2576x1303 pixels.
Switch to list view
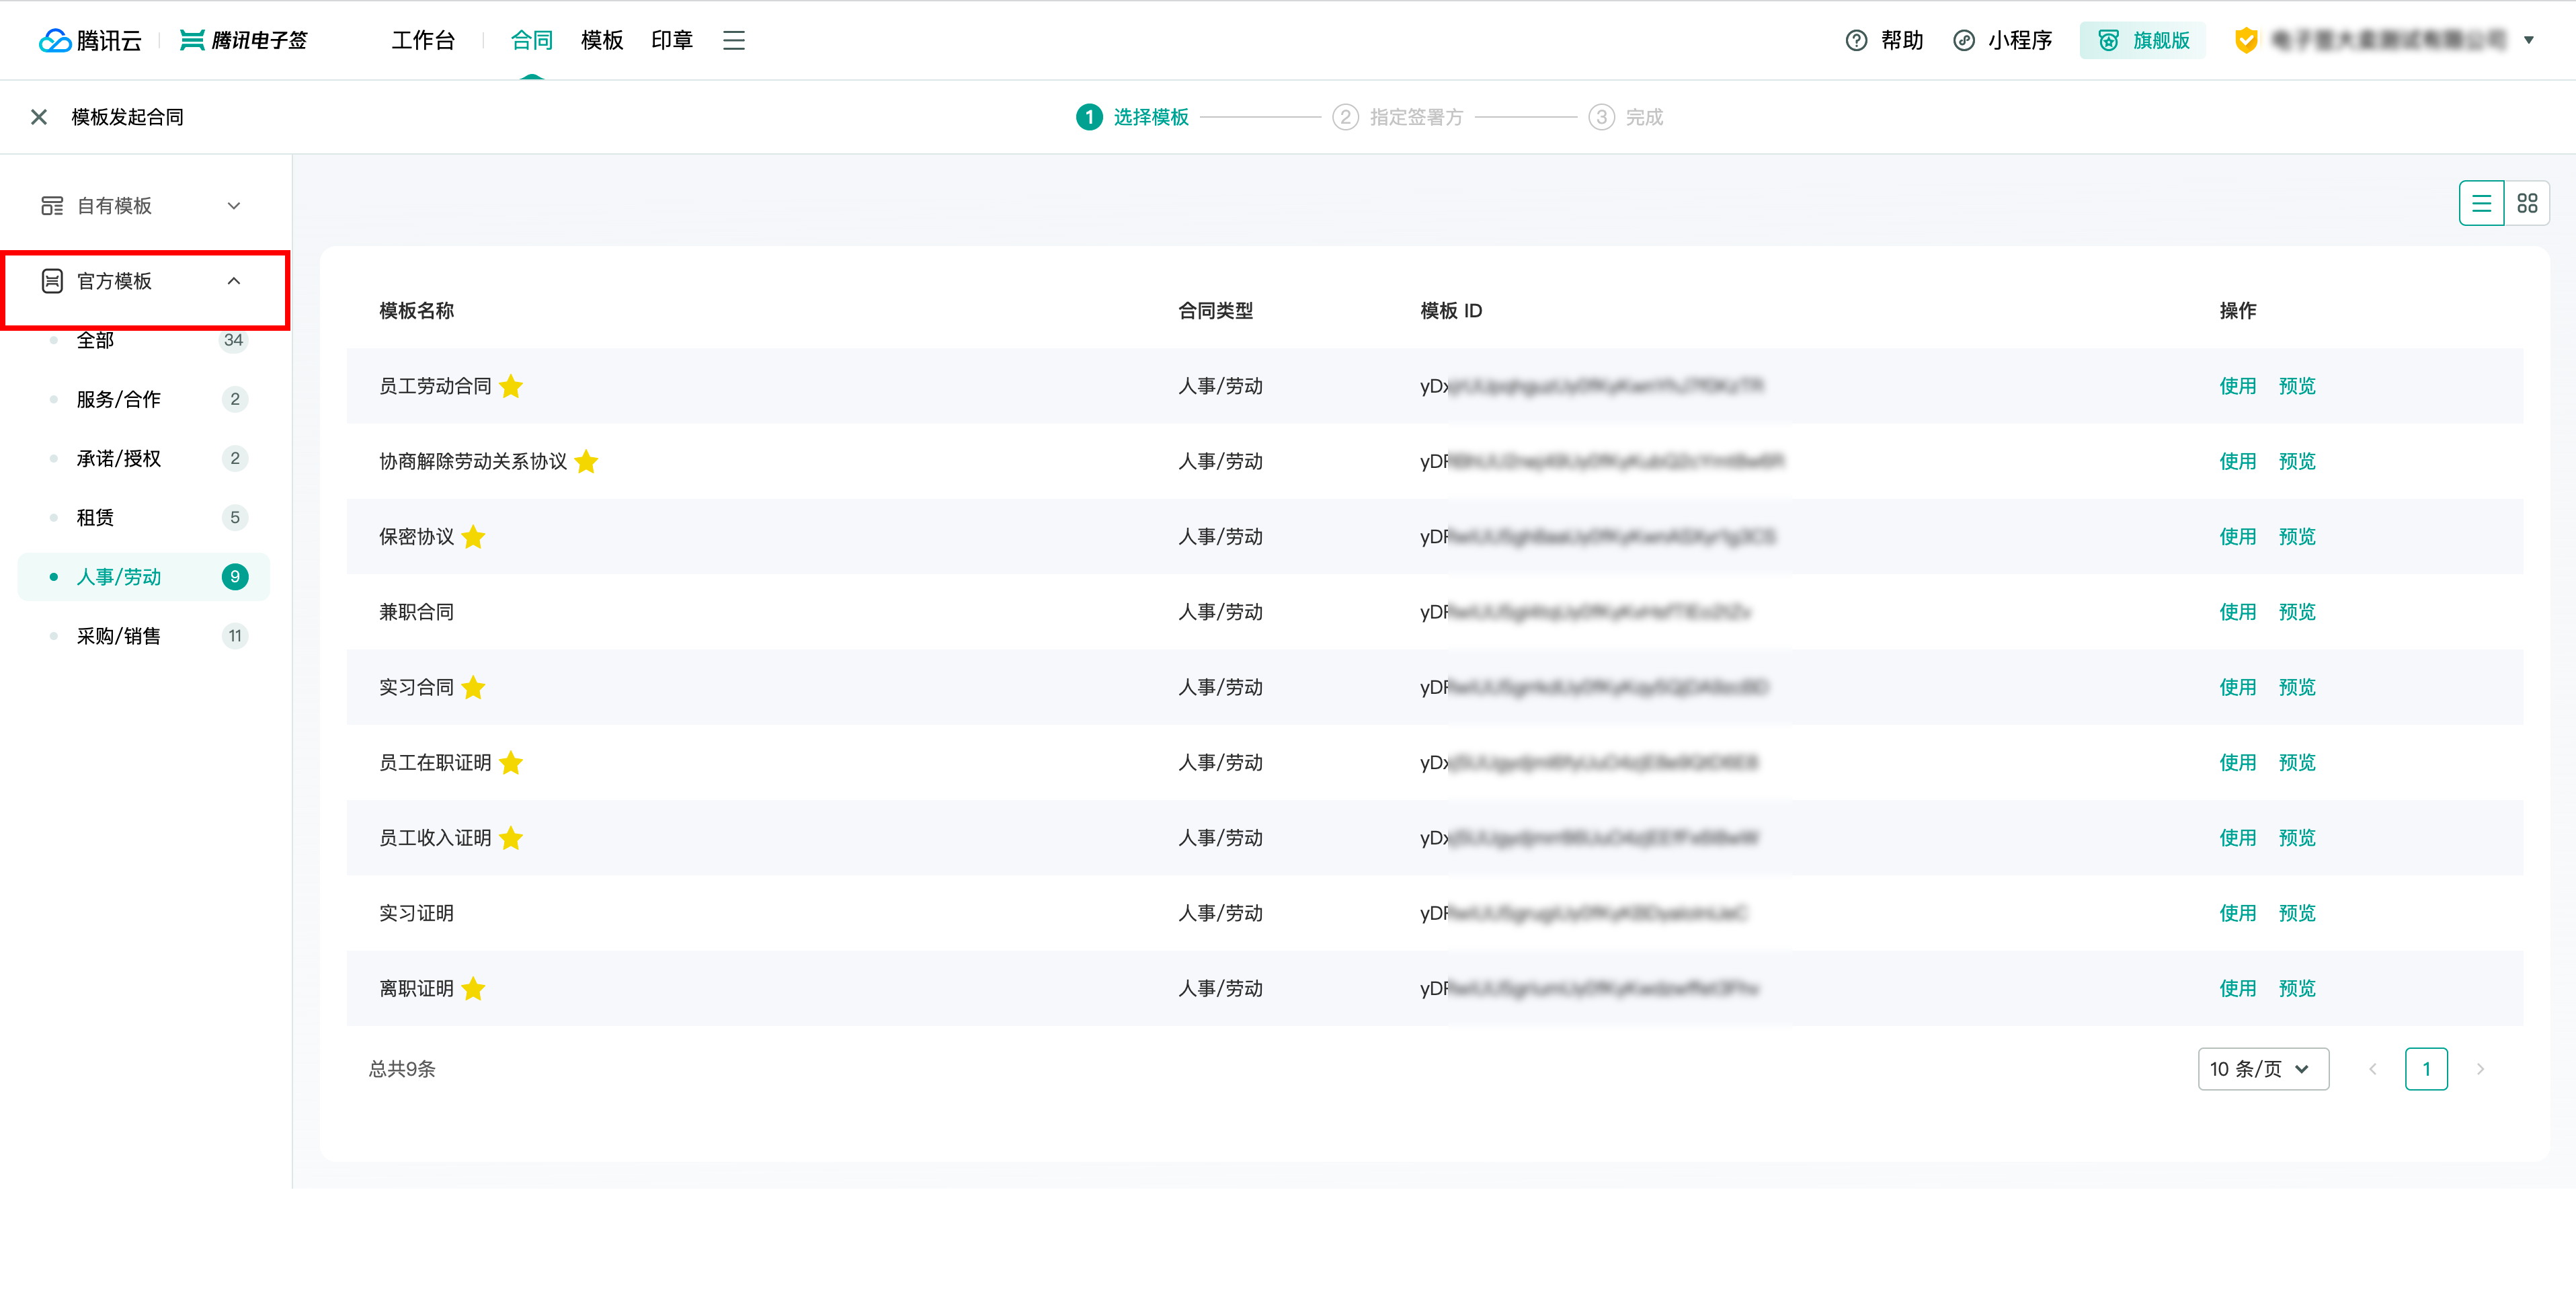[x=2481, y=203]
